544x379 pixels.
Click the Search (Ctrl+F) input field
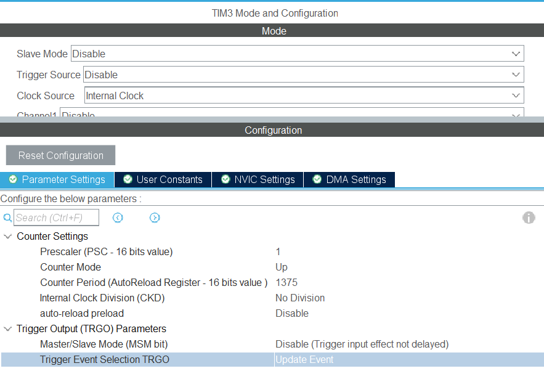56,218
